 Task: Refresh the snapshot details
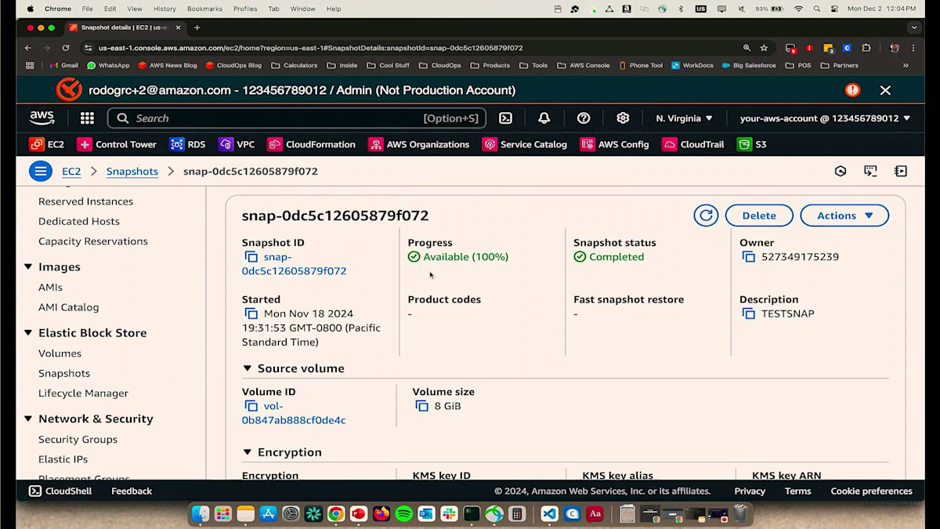[x=706, y=216]
